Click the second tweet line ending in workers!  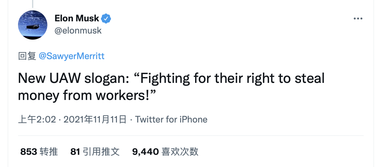point(87,95)
